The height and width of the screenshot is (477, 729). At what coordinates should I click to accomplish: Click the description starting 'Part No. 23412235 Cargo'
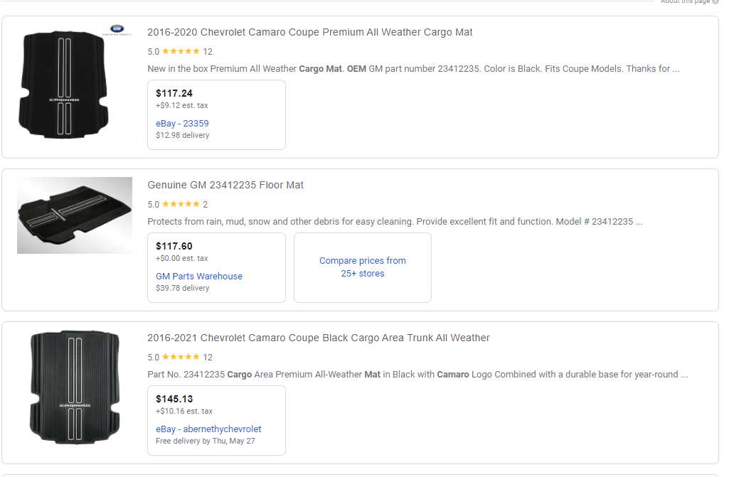(417, 375)
